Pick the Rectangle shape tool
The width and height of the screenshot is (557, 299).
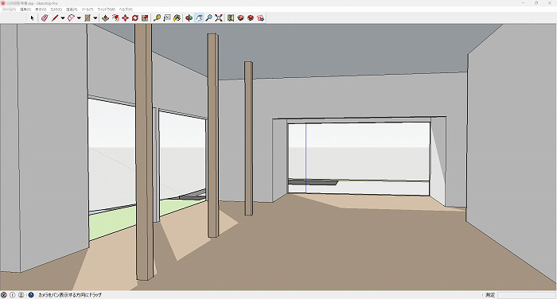[87, 17]
